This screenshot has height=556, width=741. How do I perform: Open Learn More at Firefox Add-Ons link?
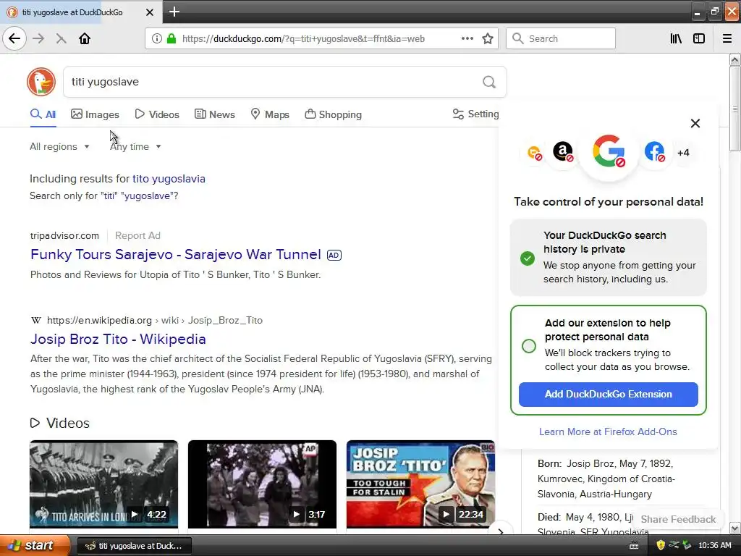pyautogui.click(x=608, y=431)
